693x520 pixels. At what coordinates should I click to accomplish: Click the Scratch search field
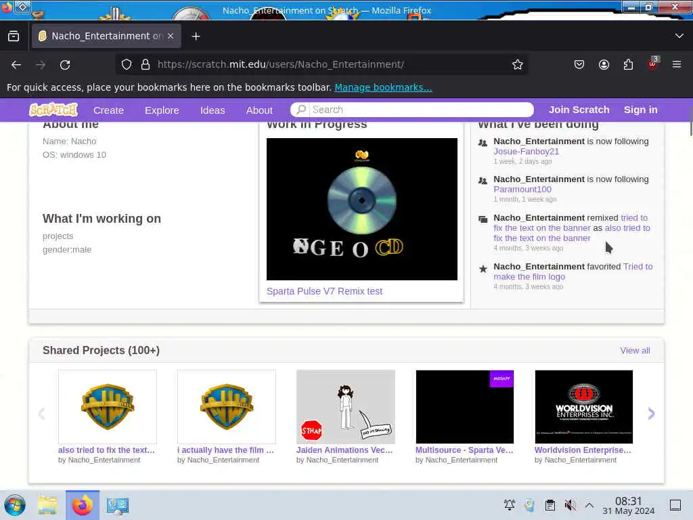[x=412, y=110]
